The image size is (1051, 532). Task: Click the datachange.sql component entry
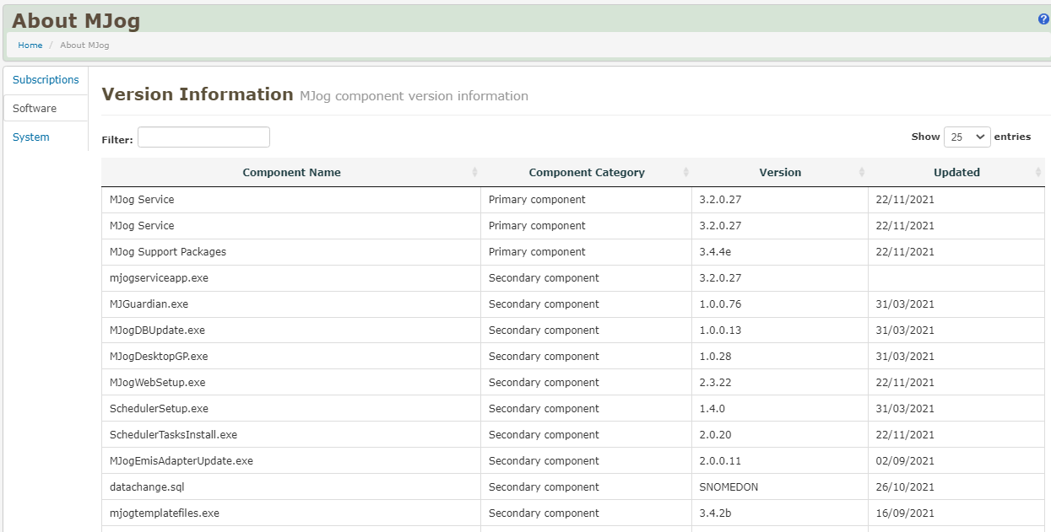tap(147, 487)
